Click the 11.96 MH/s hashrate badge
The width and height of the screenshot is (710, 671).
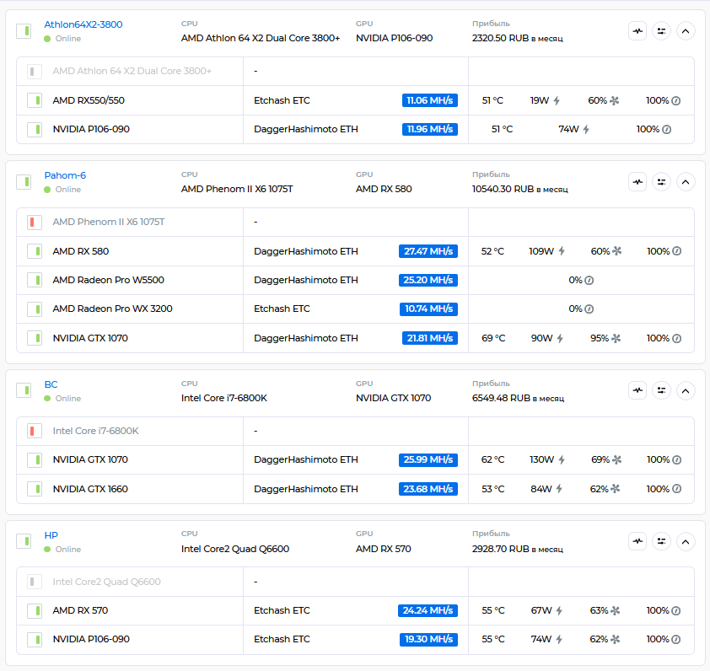coord(430,130)
